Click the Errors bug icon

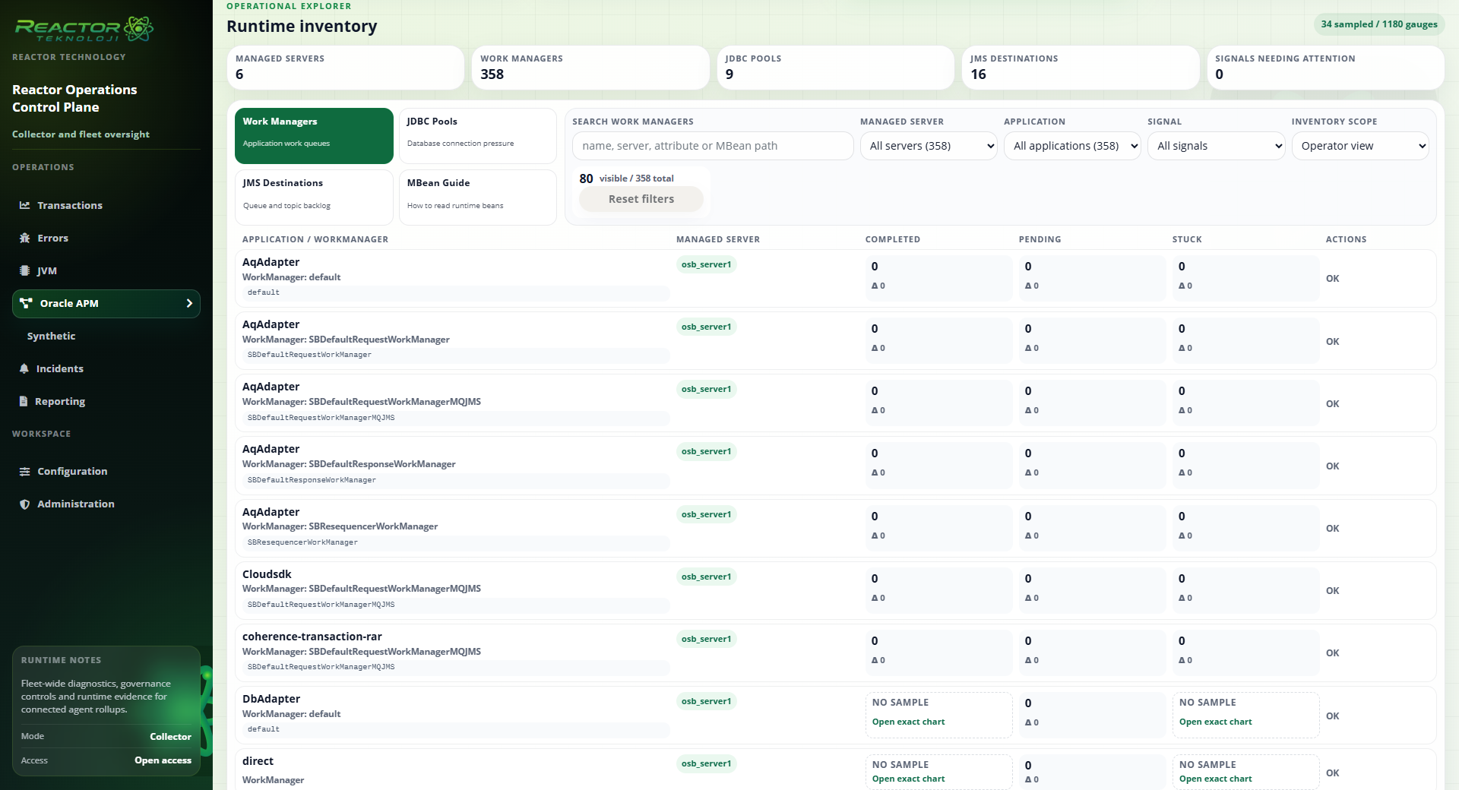point(25,238)
